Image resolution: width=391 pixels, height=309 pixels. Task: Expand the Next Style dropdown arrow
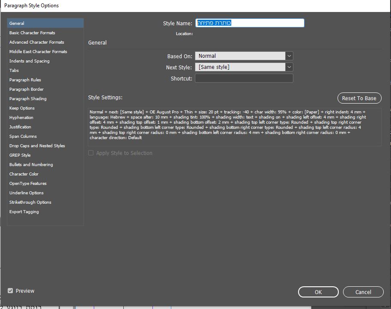point(289,67)
